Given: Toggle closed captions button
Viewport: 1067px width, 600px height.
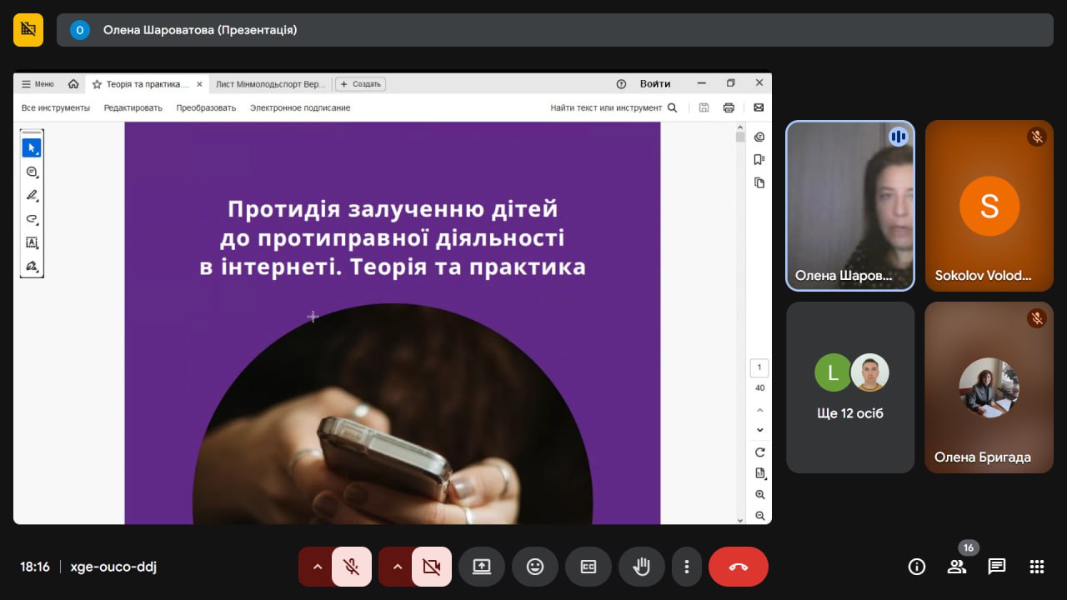Looking at the screenshot, I should click(x=589, y=567).
